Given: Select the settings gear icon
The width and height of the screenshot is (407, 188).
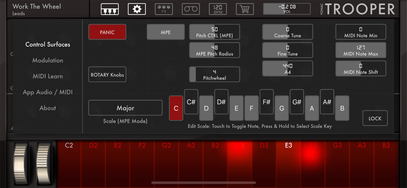Looking at the screenshot, I should pos(137,9).
